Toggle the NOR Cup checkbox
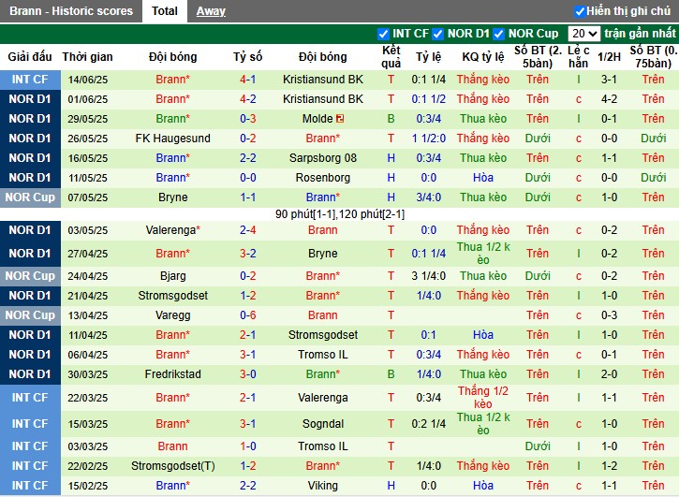 (x=499, y=34)
